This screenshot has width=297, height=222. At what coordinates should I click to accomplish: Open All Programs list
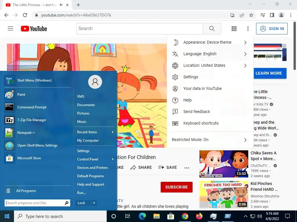tap(37, 191)
